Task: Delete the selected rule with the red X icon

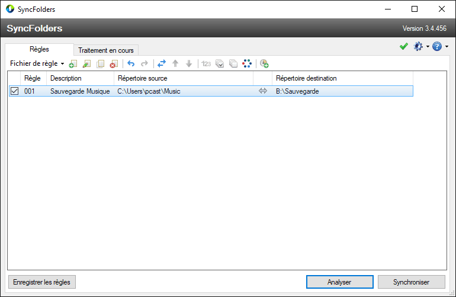Action: (x=114, y=63)
